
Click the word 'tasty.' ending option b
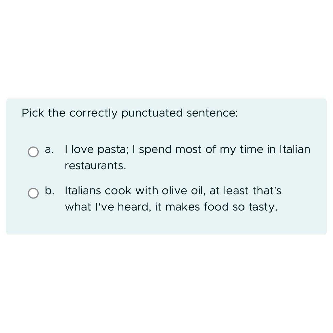[263, 207]
